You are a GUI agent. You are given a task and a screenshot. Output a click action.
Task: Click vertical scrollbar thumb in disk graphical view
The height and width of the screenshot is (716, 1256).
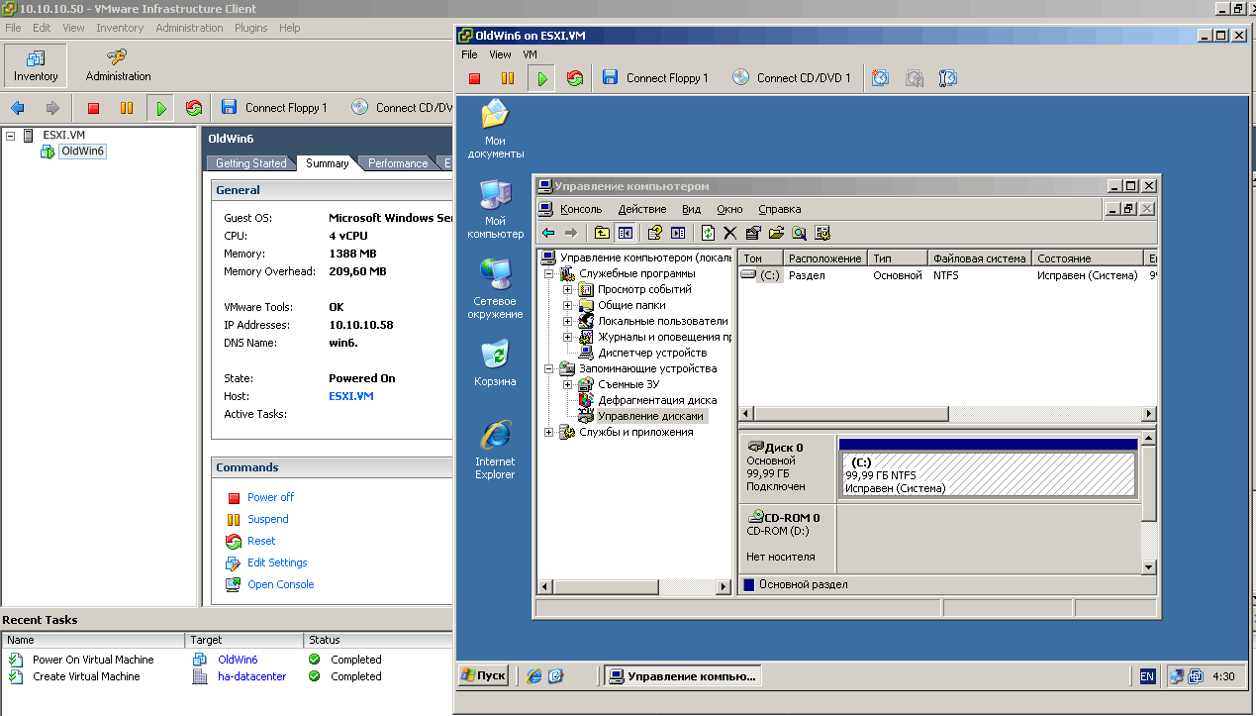[1149, 482]
